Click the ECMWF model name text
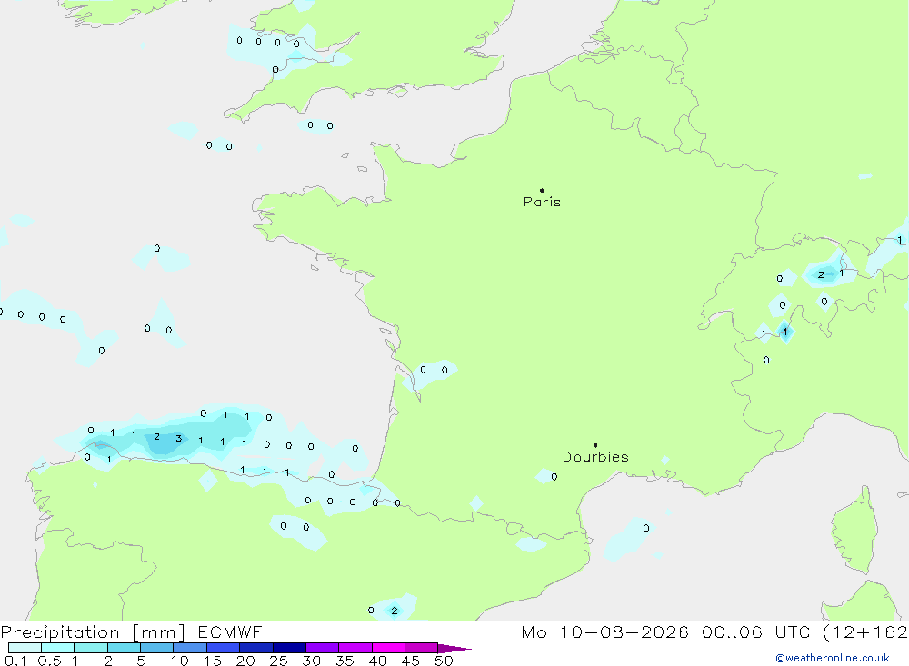The image size is (909, 666). (230, 632)
